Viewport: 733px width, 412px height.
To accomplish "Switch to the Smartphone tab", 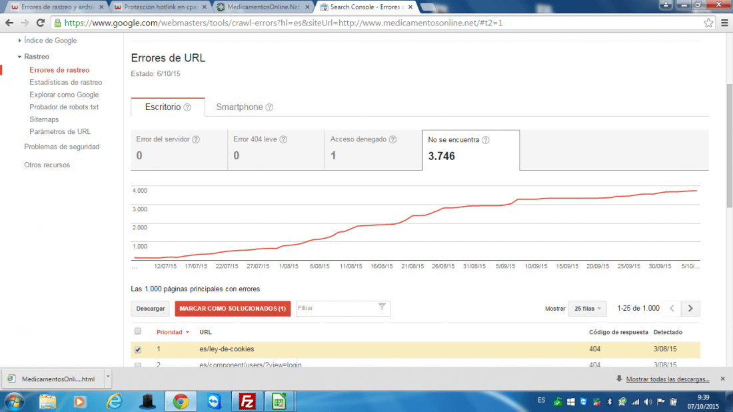I will pos(244,107).
